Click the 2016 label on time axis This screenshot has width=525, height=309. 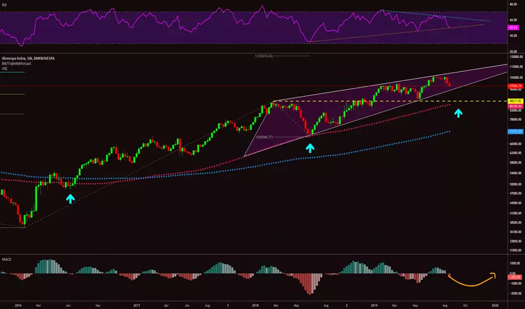click(x=18, y=305)
